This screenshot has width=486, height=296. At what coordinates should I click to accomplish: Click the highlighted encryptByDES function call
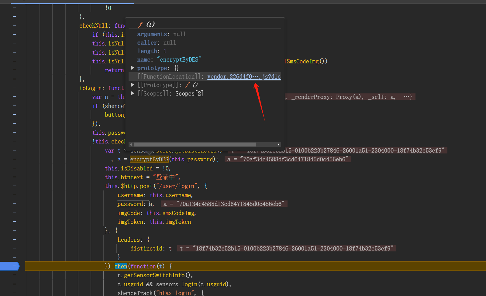click(x=149, y=159)
